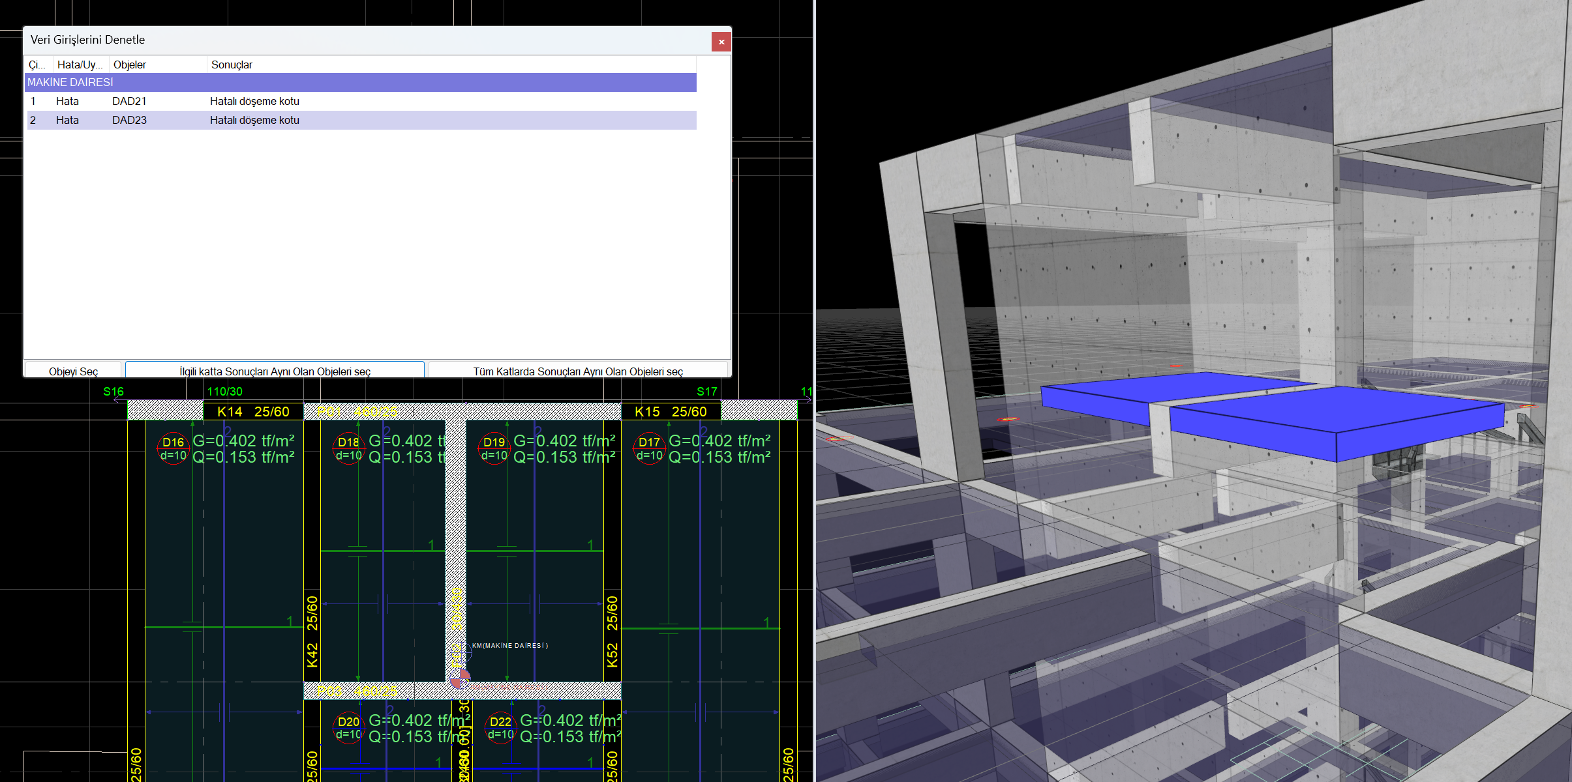Click the K15 25/60 beam label
This screenshot has width=1572, height=782.
pyautogui.click(x=671, y=412)
